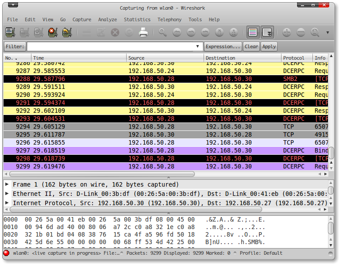Expand the Frame 1 details row
This screenshot has width=339, height=264.
click(x=7, y=184)
